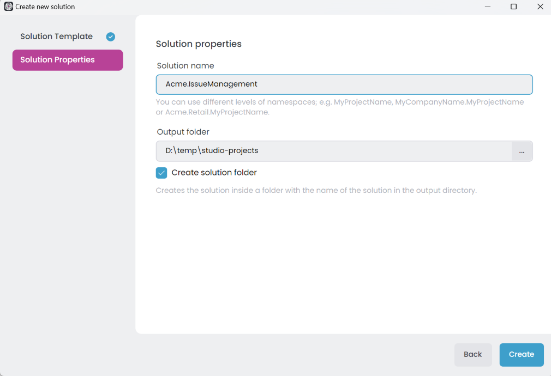Click the checkmark inside the solution folder checkbox
This screenshot has height=376, width=551.
pos(161,172)
